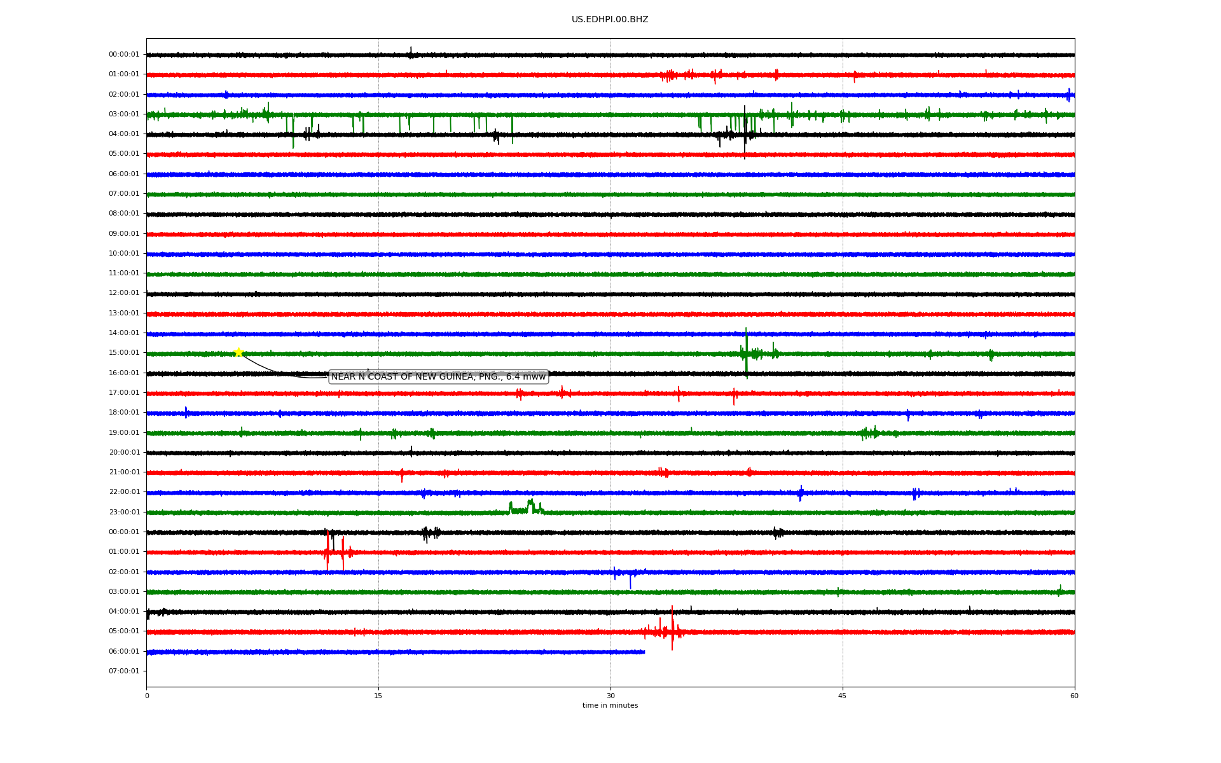Viewport: 1221px width, 763px height.
Task: Click the 19:00:01 row label
Action: 124,432
